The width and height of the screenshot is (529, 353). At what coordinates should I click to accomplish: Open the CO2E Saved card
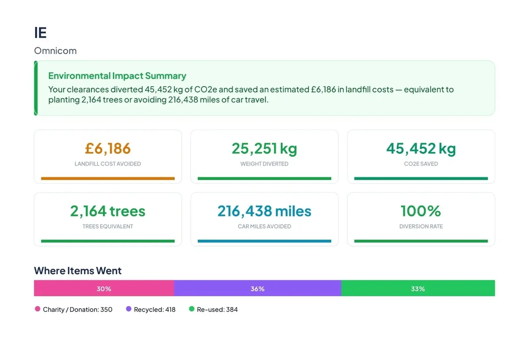[421, 156]
